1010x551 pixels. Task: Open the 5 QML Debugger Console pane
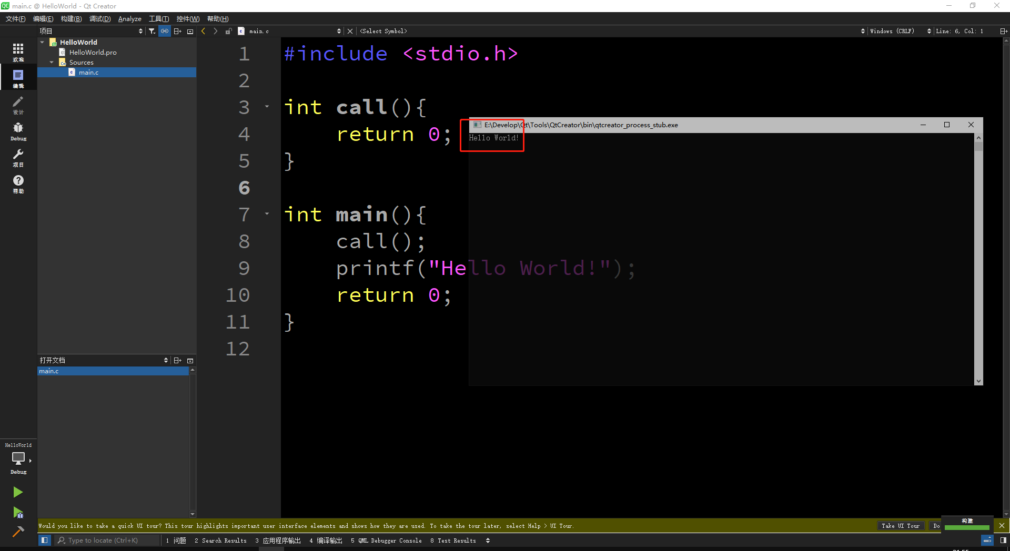(386, 540)
